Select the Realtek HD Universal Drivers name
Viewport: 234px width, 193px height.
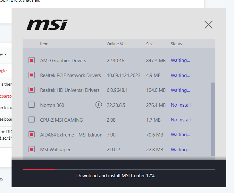pyautogui.click(x=70, y=90)
